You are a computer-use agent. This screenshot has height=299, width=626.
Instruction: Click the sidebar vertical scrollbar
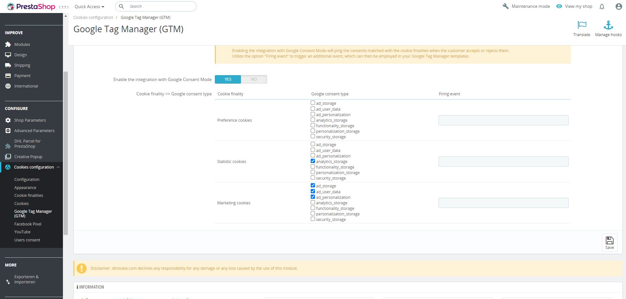pyautogui.click(x=66, y=153)
